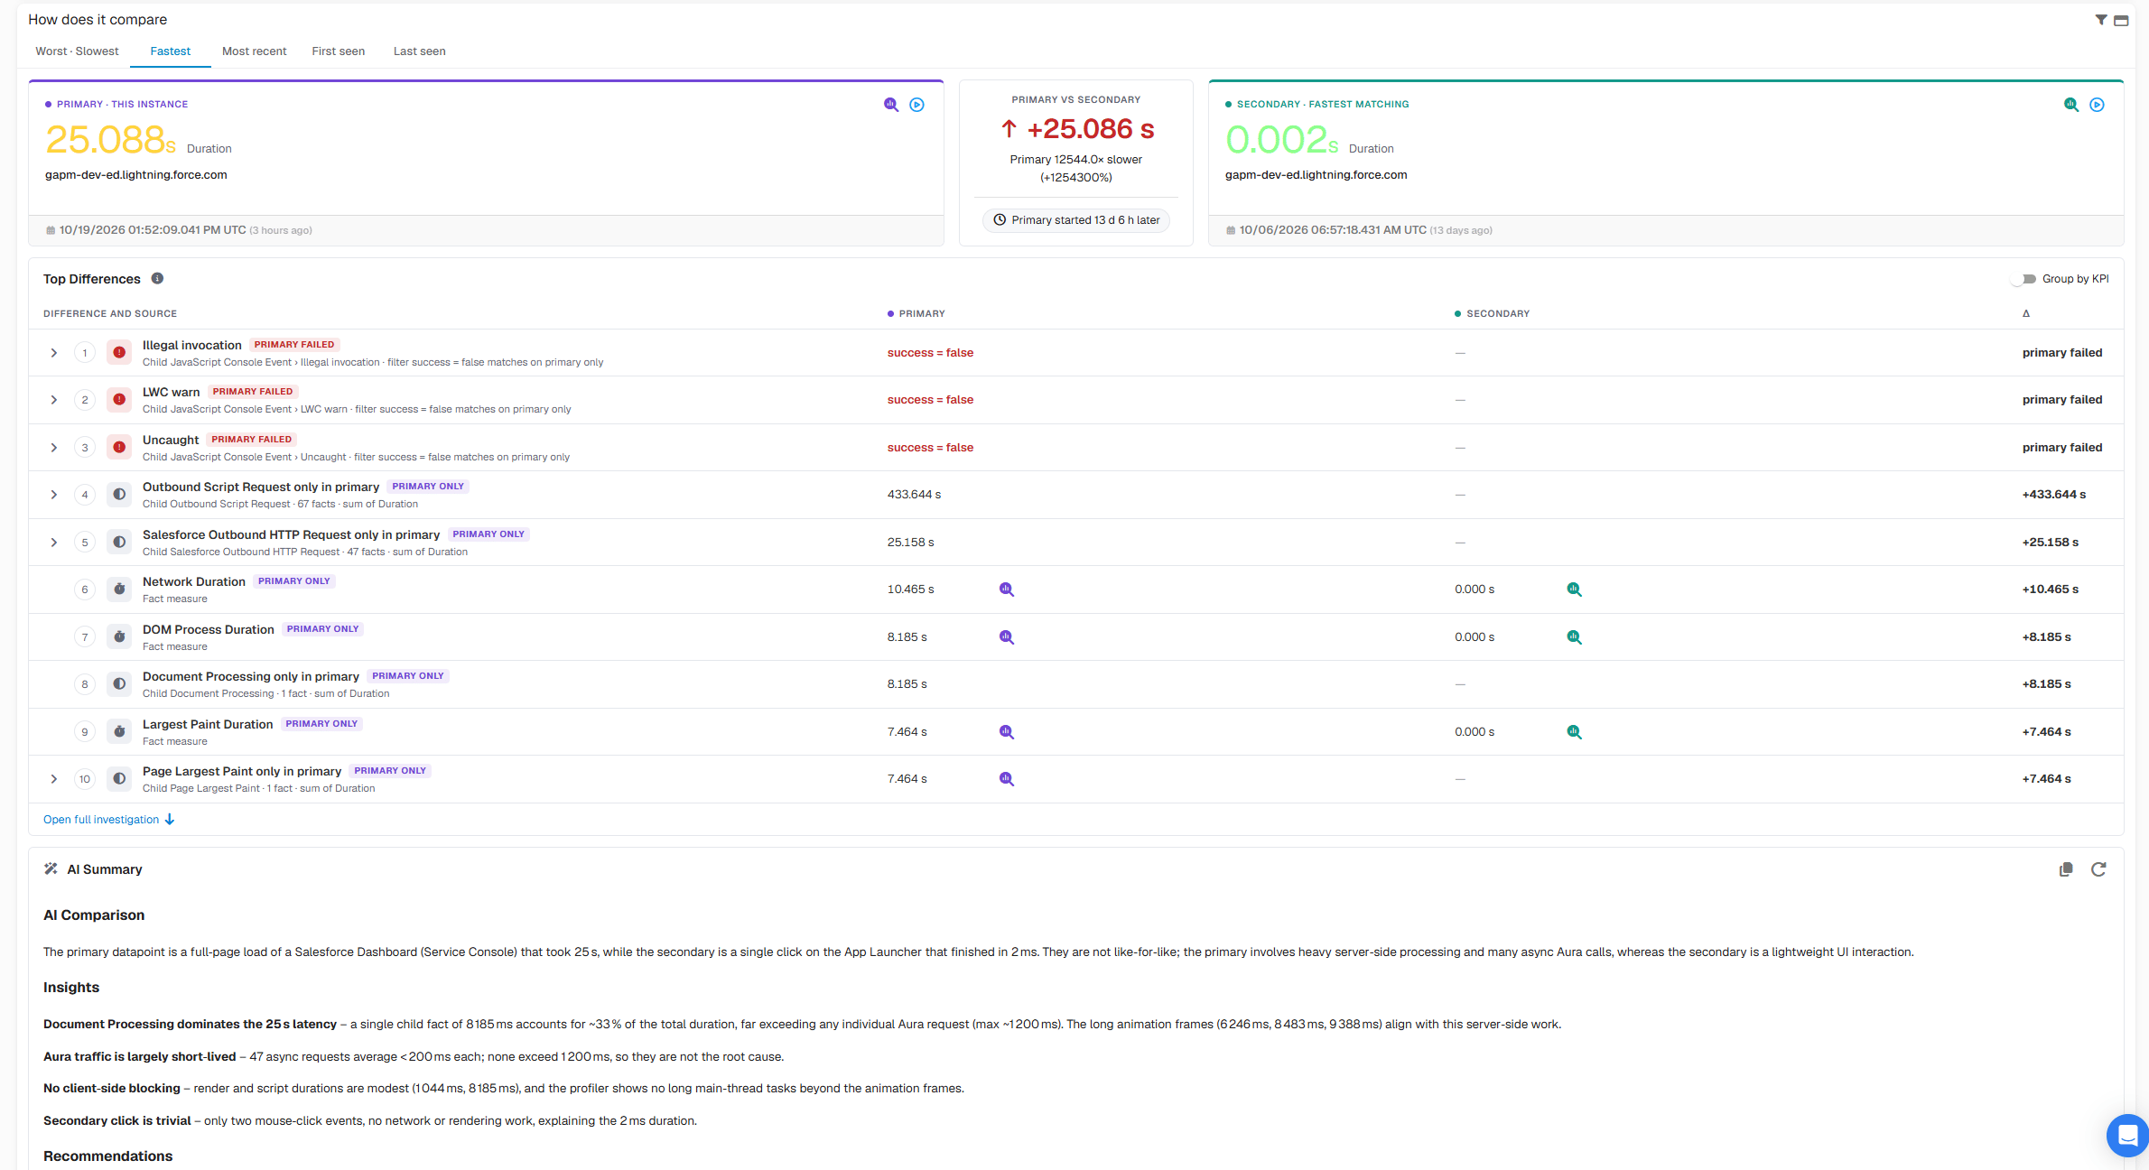
Task: Click Open full investigation link
Action: 109,820
